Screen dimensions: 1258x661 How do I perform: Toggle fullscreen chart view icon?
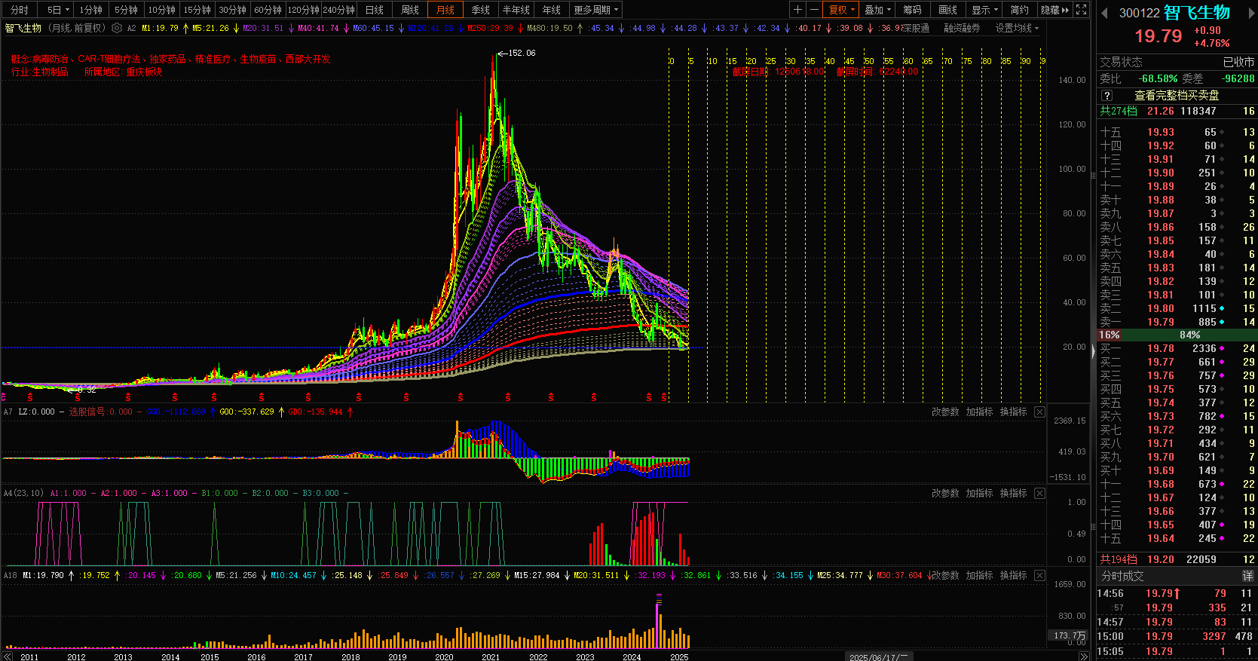click(x=1082, y=10)
